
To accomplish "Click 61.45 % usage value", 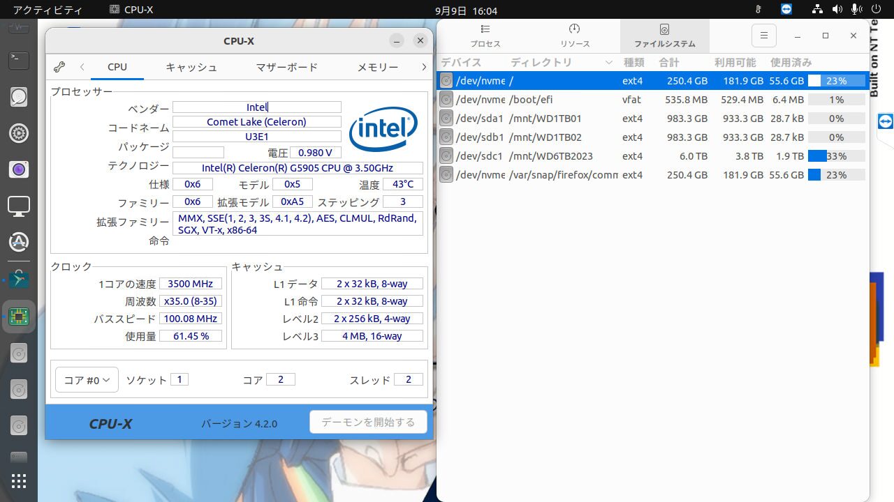I will (191, 336).
